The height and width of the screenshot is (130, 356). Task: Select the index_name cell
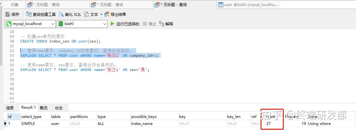pyautogui.click(x=154, y=124)
